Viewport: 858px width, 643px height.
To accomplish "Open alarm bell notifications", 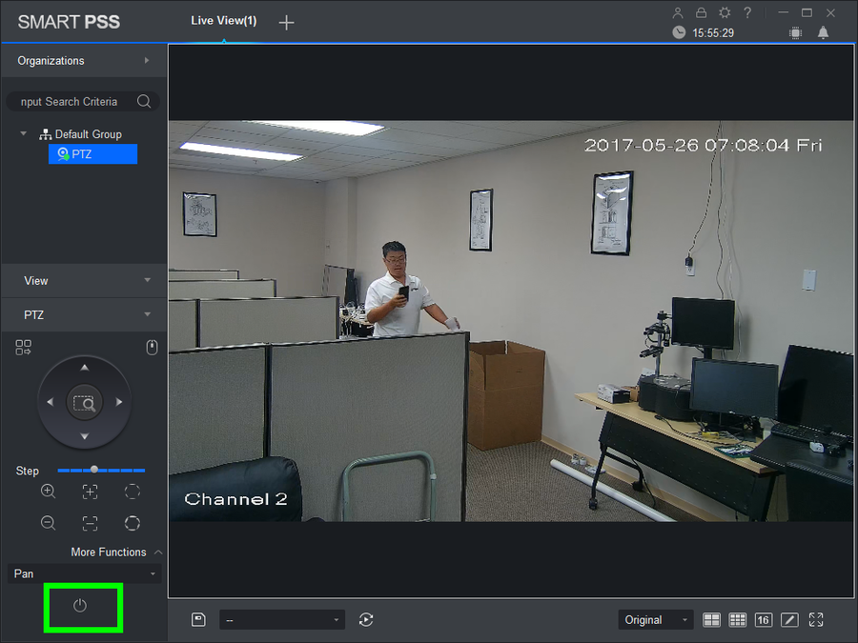I will [823, 32].
